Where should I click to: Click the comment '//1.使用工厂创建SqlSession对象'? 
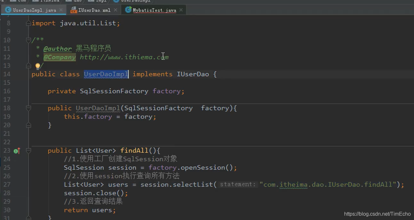point(121,159)
